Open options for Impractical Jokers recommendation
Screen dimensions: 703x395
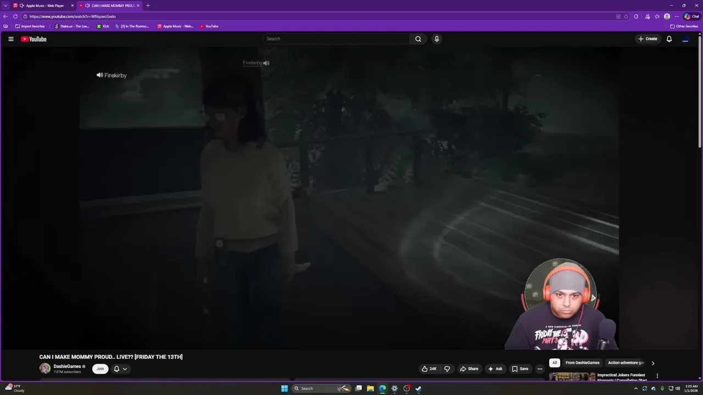(657, 376)
